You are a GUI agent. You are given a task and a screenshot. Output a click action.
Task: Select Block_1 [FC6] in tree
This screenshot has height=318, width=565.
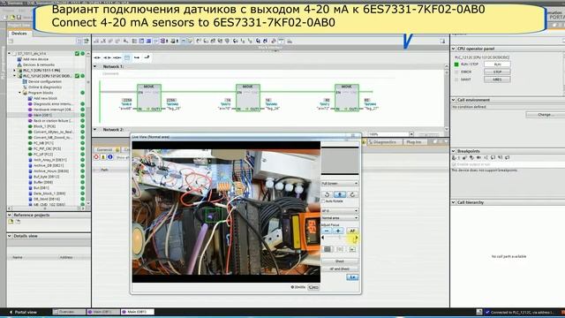click(x=44, y=126)
